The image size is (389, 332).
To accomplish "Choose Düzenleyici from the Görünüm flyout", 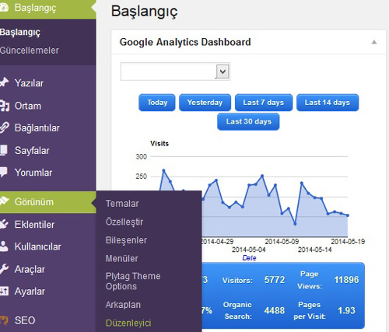I will [128, 323].
